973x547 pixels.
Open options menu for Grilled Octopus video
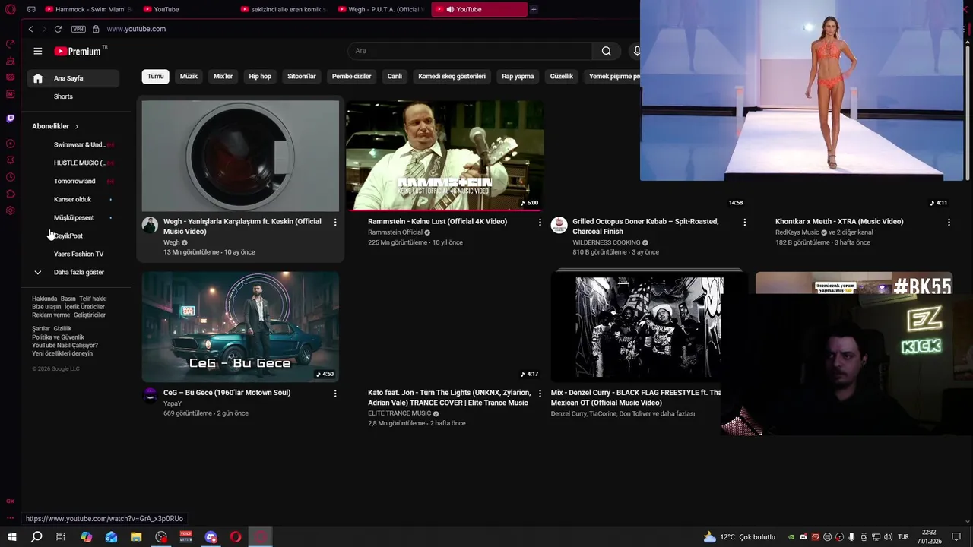pyautogui.click(x=744, y=222)
